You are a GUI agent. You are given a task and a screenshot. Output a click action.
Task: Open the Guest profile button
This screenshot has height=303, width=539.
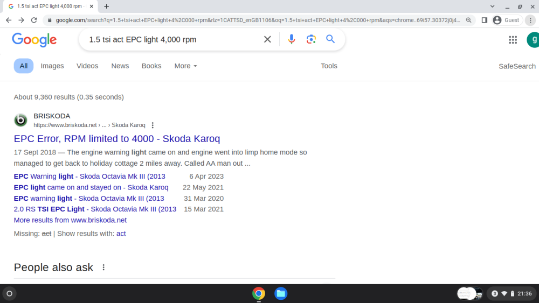pyautogui.click(x=507, y=20)
